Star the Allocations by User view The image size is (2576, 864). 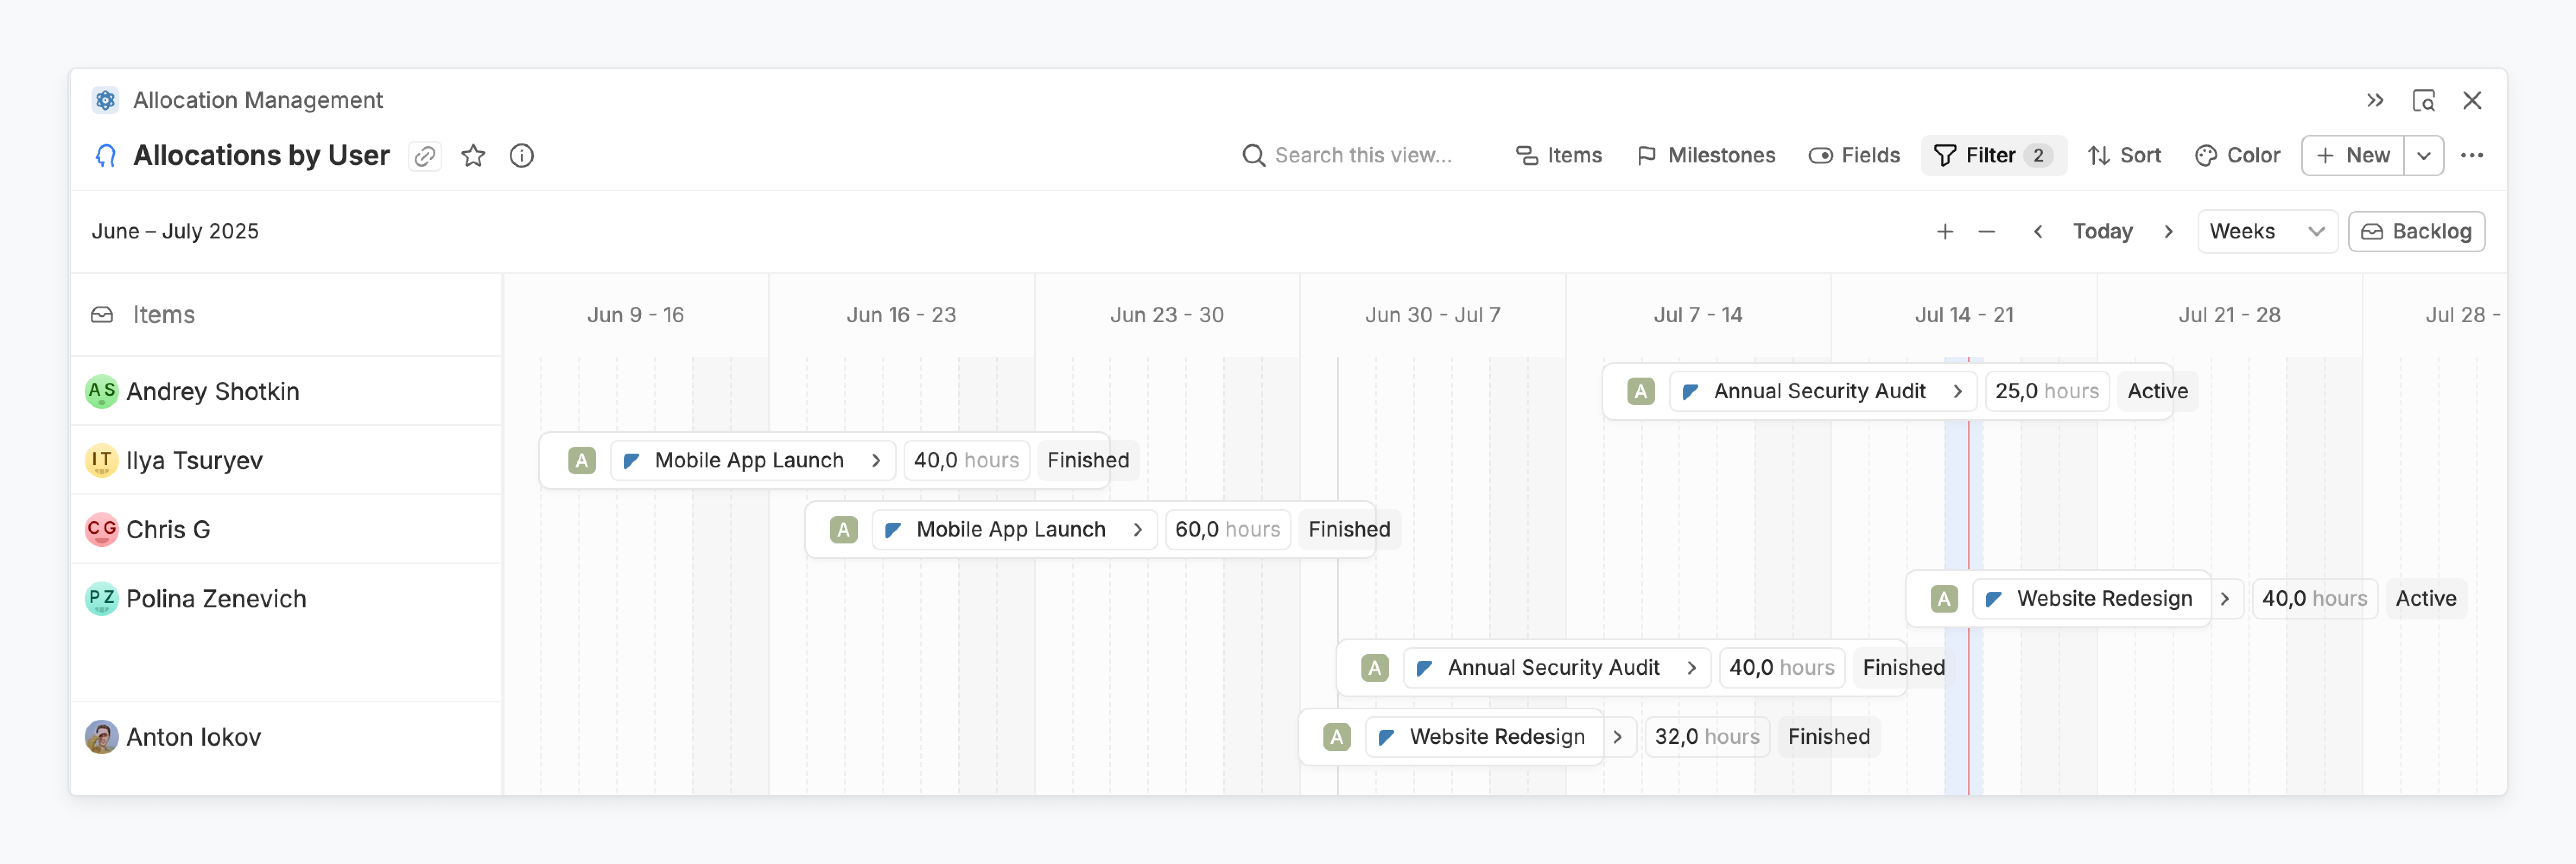473,156
